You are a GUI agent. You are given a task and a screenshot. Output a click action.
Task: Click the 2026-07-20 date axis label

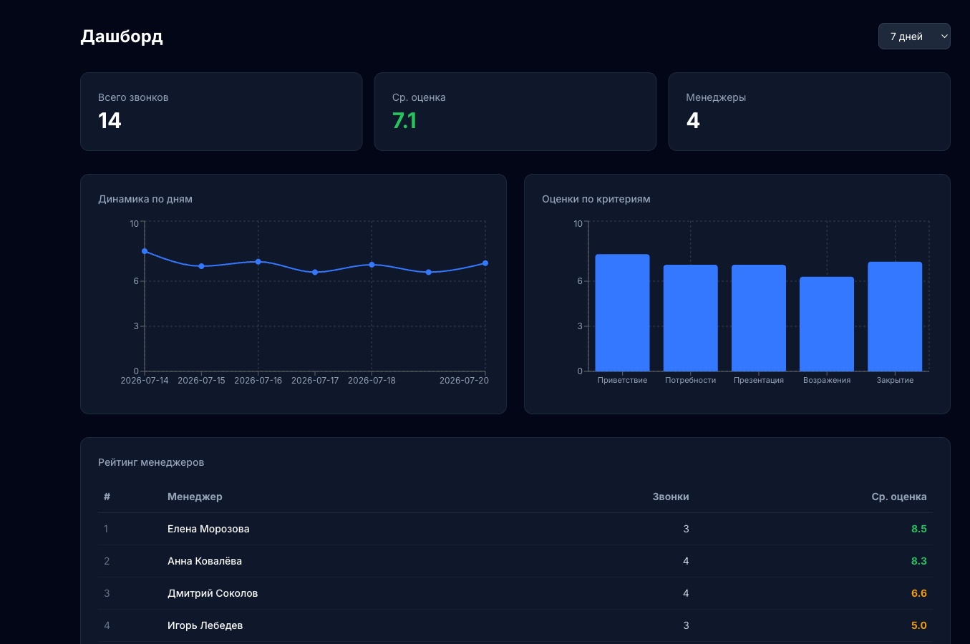[464, 381]
